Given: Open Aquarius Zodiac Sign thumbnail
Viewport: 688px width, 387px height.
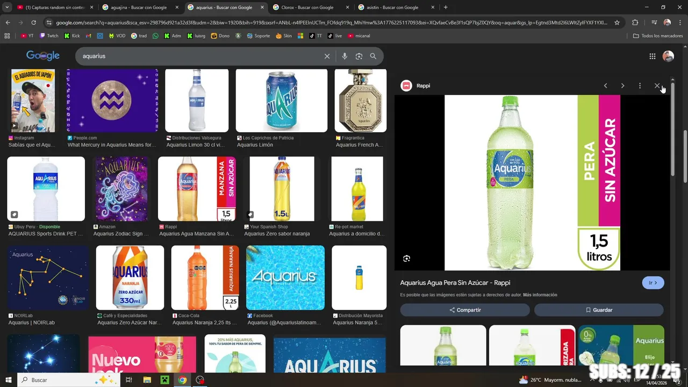Looking at the screenshot, I should click(x=121, y=189).
